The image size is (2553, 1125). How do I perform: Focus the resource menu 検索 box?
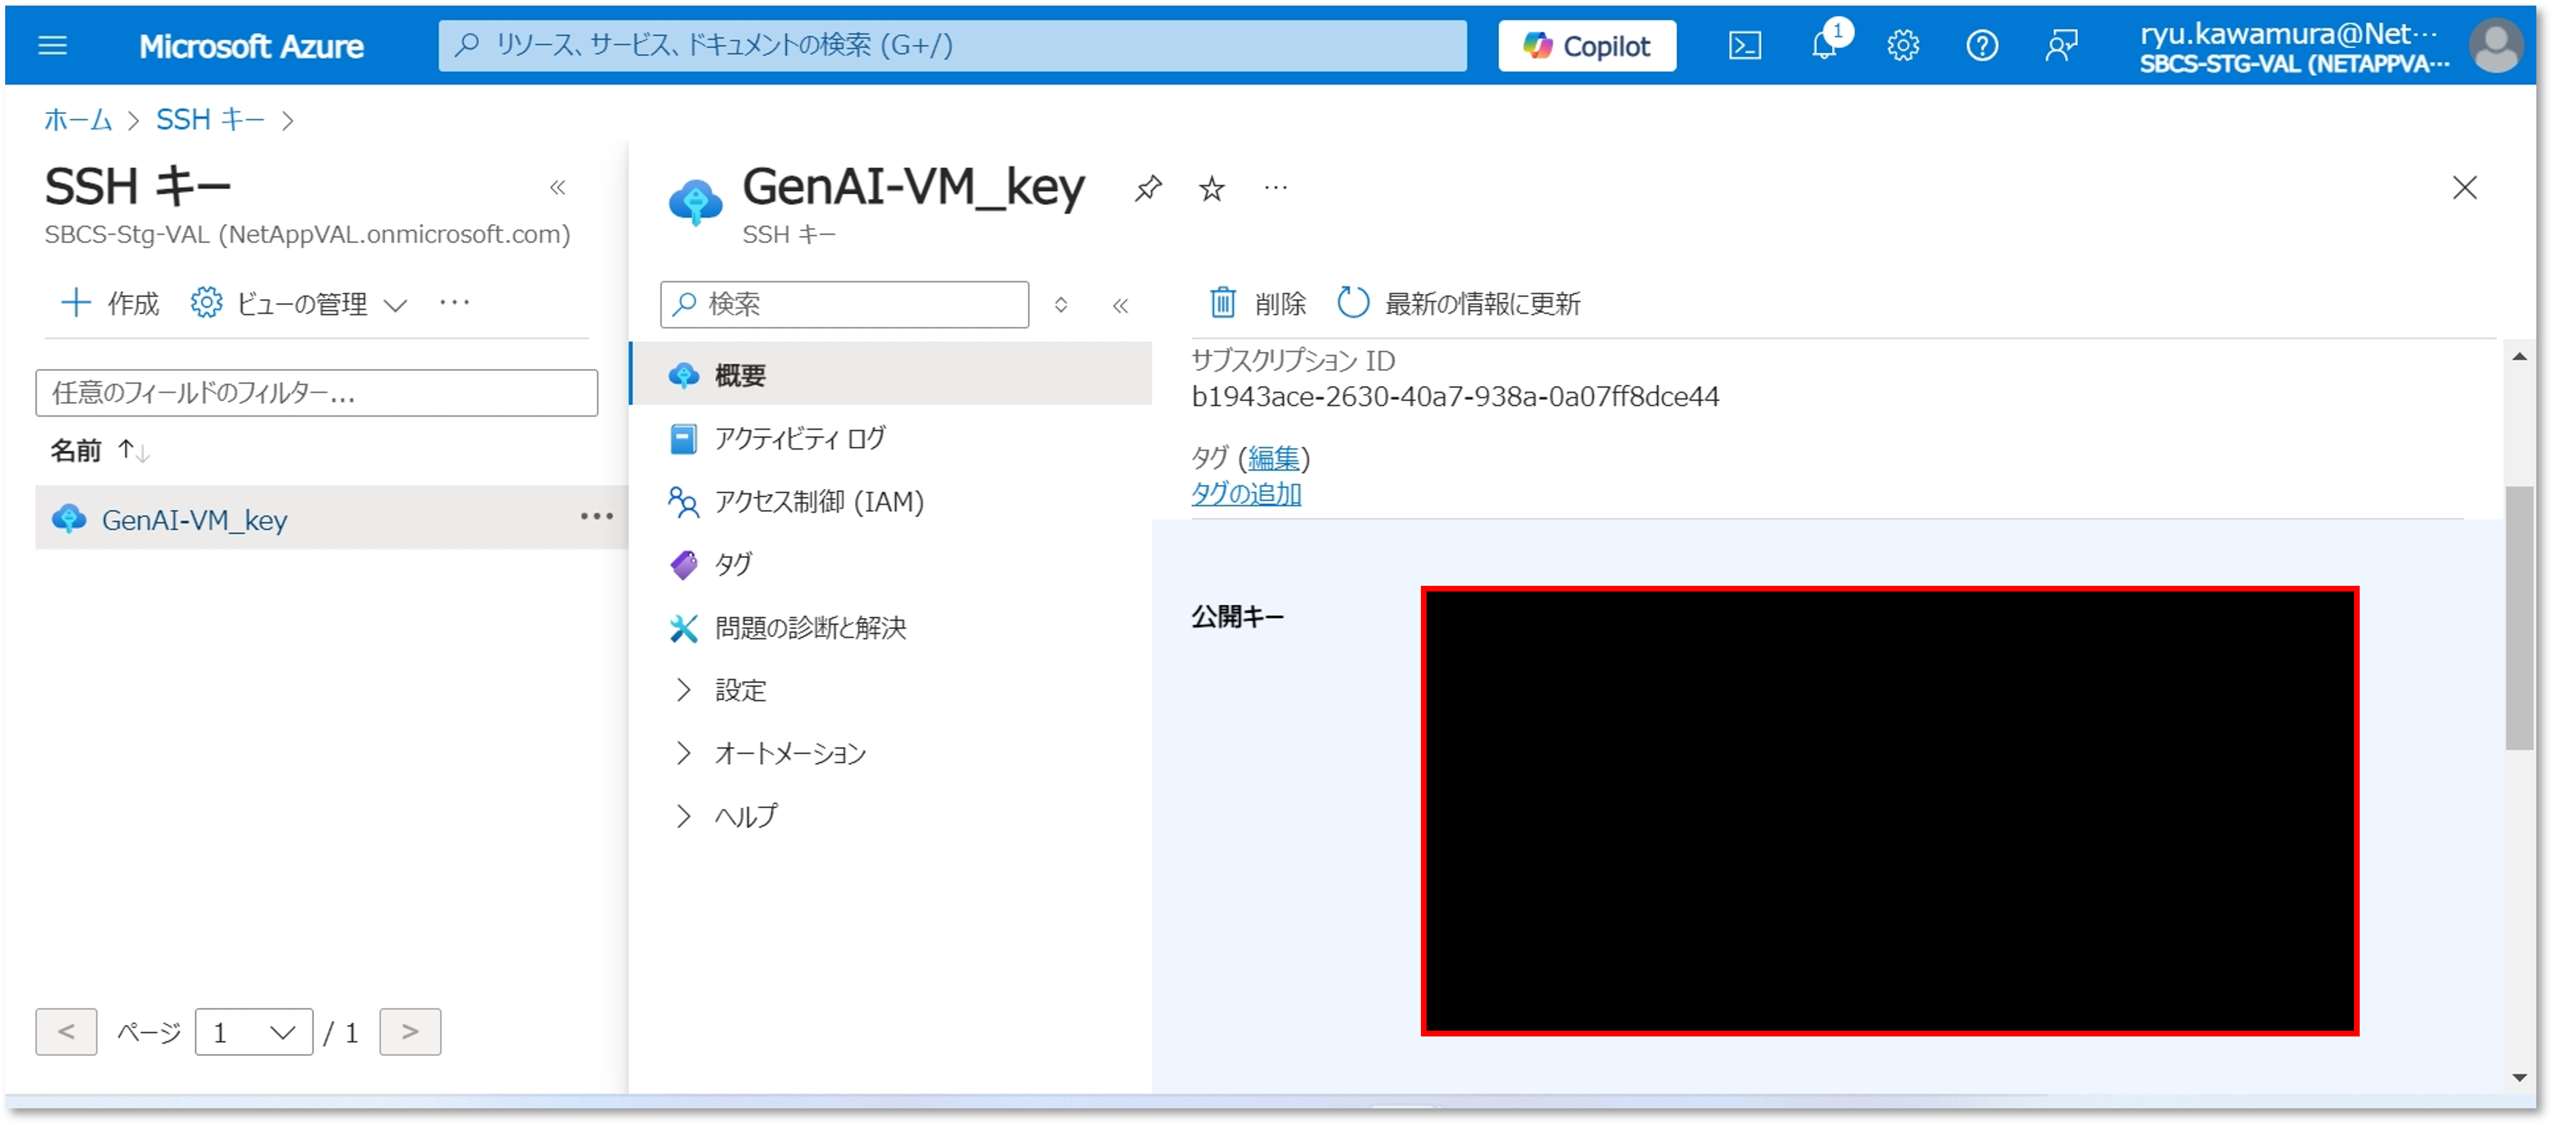click(844, 304)
